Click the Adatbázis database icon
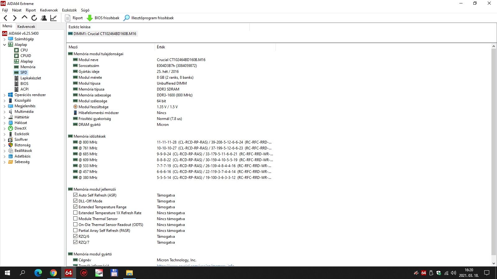The width and height of the screenshot is (497, 279). (x=11, y=156)
